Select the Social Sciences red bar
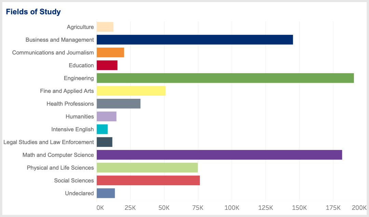Viewport: 369px width, 217px height. pyautogui.click(x=148, y=180)
